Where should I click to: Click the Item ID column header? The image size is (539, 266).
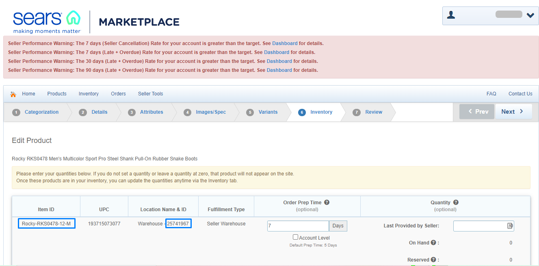[x=46, y=210]
